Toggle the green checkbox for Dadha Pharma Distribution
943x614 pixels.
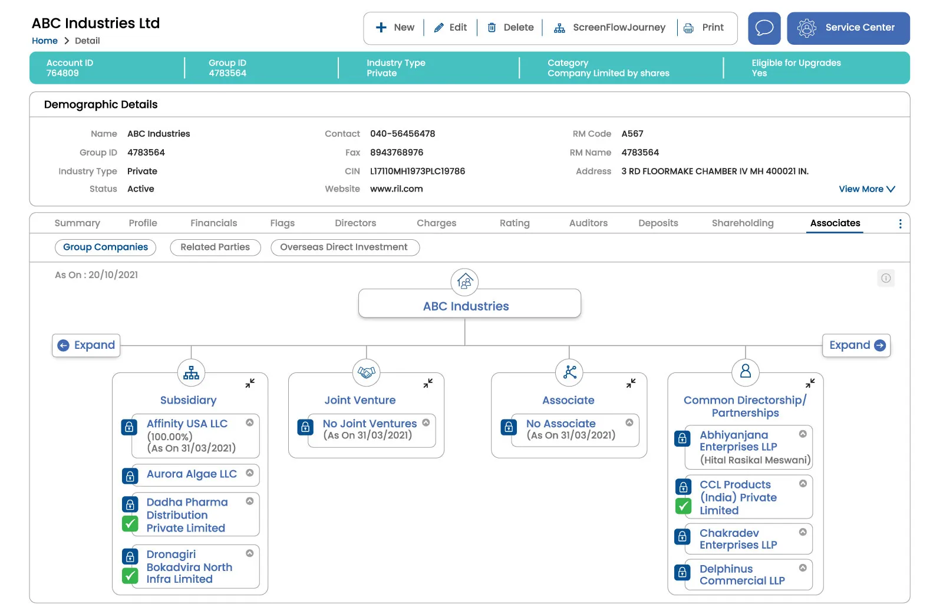[x=130, y=523]
